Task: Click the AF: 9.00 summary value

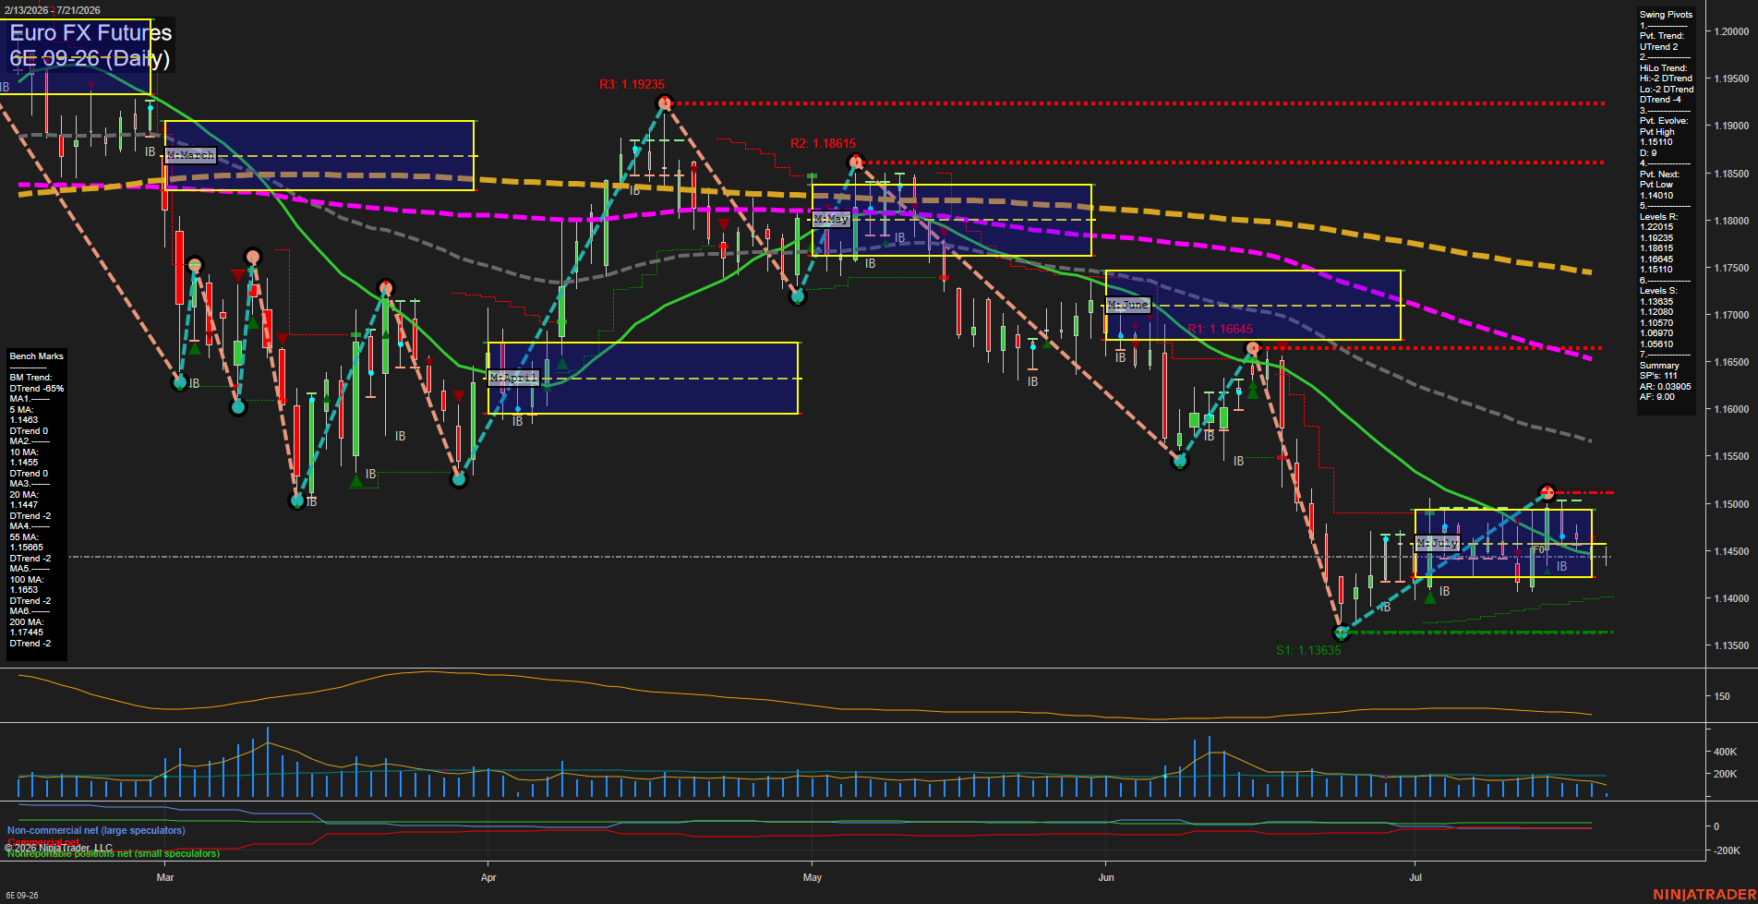Action: tap(1657, 397)
